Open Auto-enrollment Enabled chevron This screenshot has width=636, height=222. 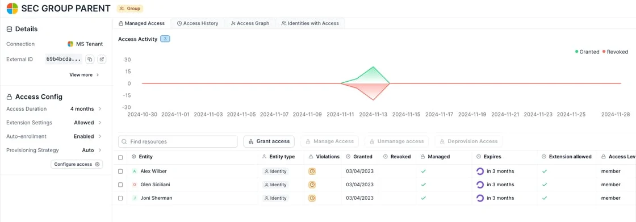(x=100, y=136)
